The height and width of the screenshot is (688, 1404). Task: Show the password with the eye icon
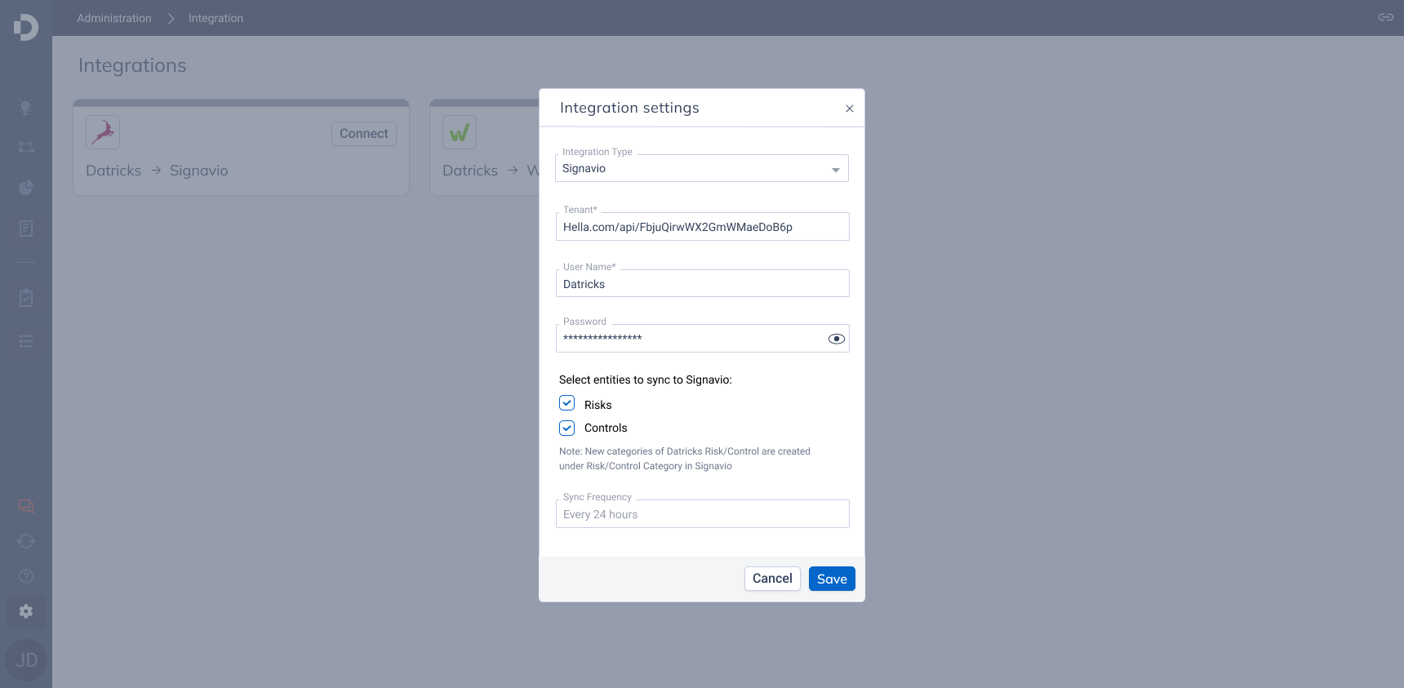(x=836, y=339)
